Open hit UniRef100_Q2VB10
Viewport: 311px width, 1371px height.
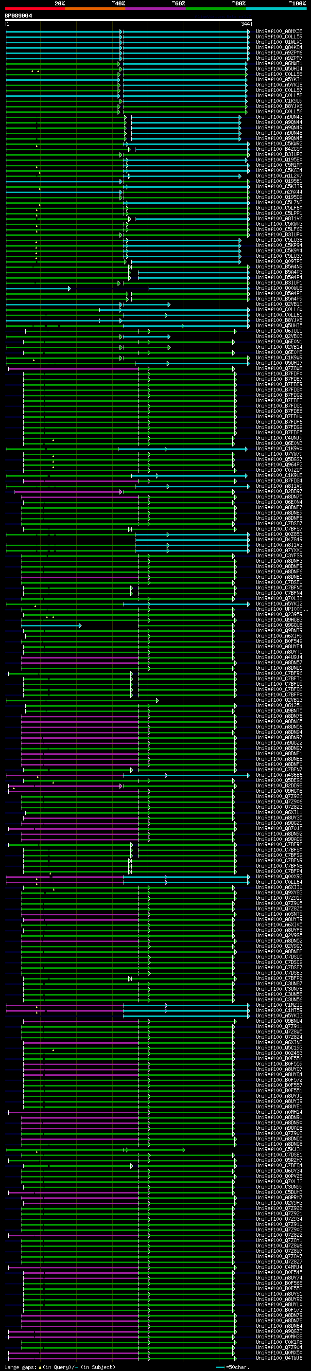(278, 304)
